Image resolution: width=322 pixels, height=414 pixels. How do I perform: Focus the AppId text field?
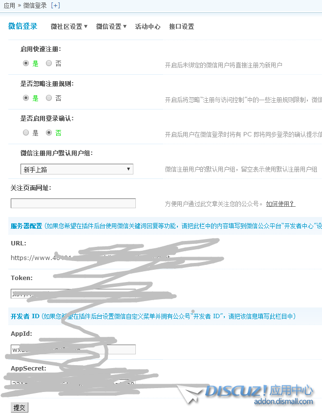point(73,349)
